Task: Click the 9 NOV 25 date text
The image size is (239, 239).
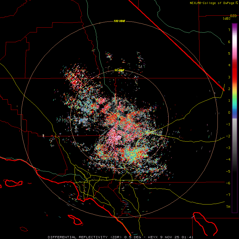Action: pyautogui.click(x=170, y=237)
